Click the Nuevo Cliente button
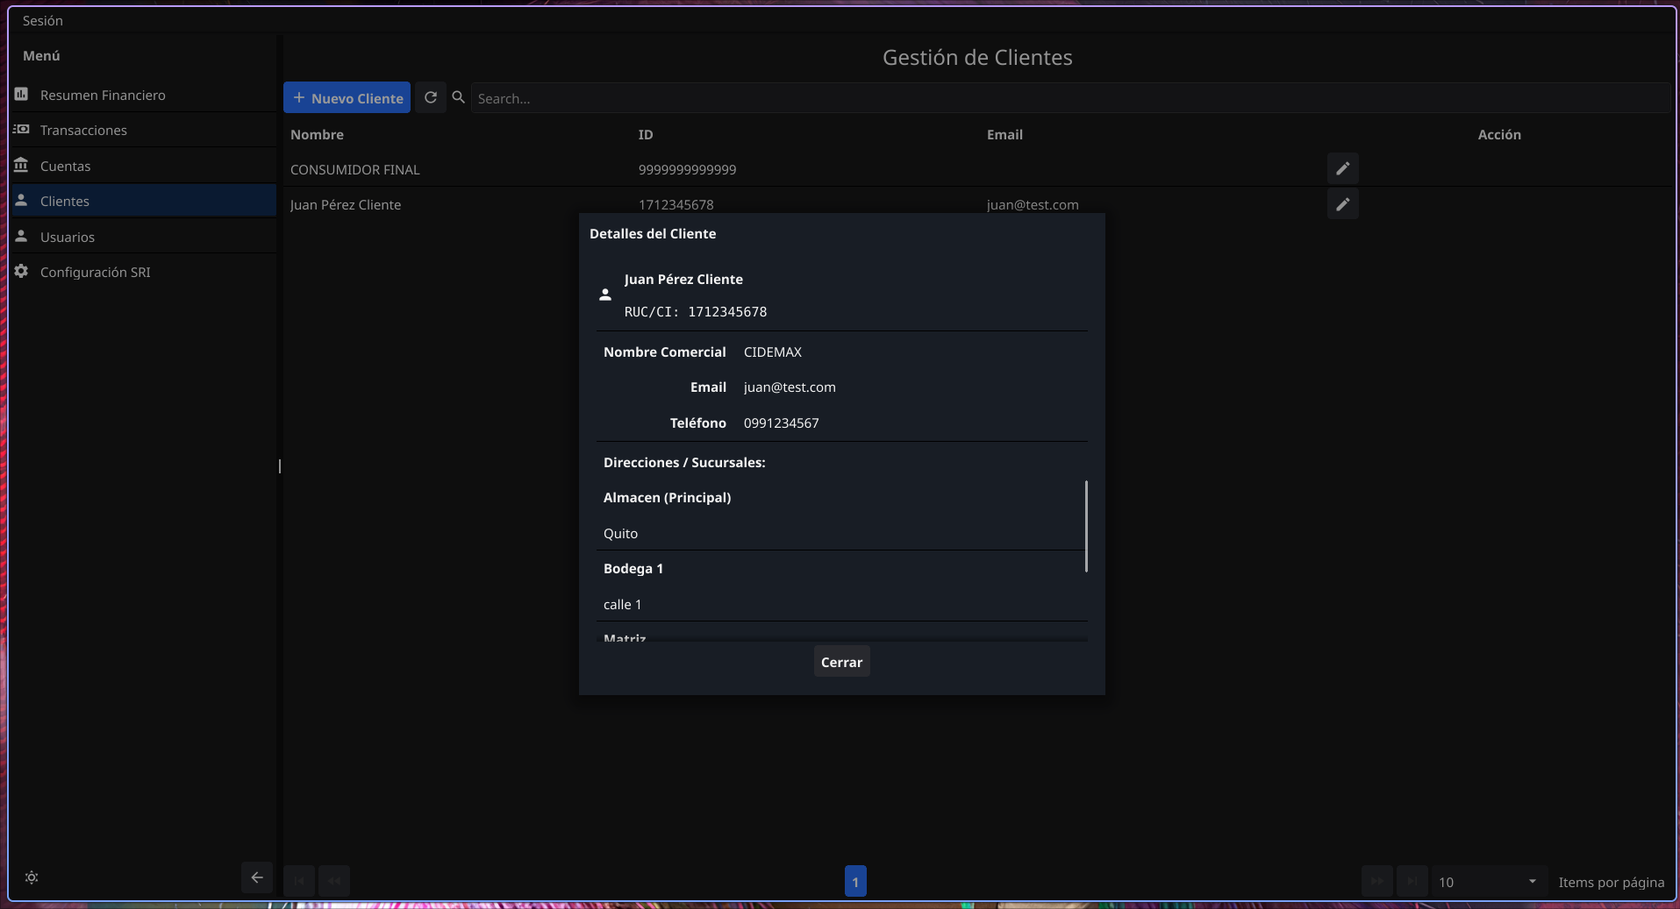1680x909 pixels. pos(347,97)
